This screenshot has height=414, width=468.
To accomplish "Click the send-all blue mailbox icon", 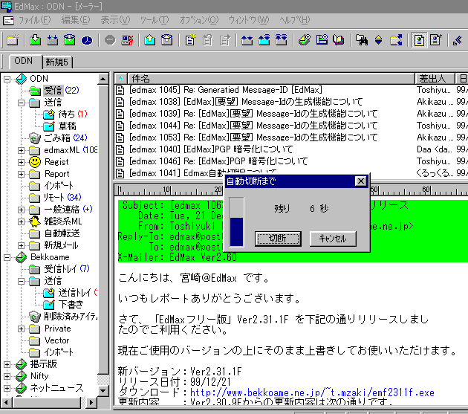I will [x=167, y=39].
